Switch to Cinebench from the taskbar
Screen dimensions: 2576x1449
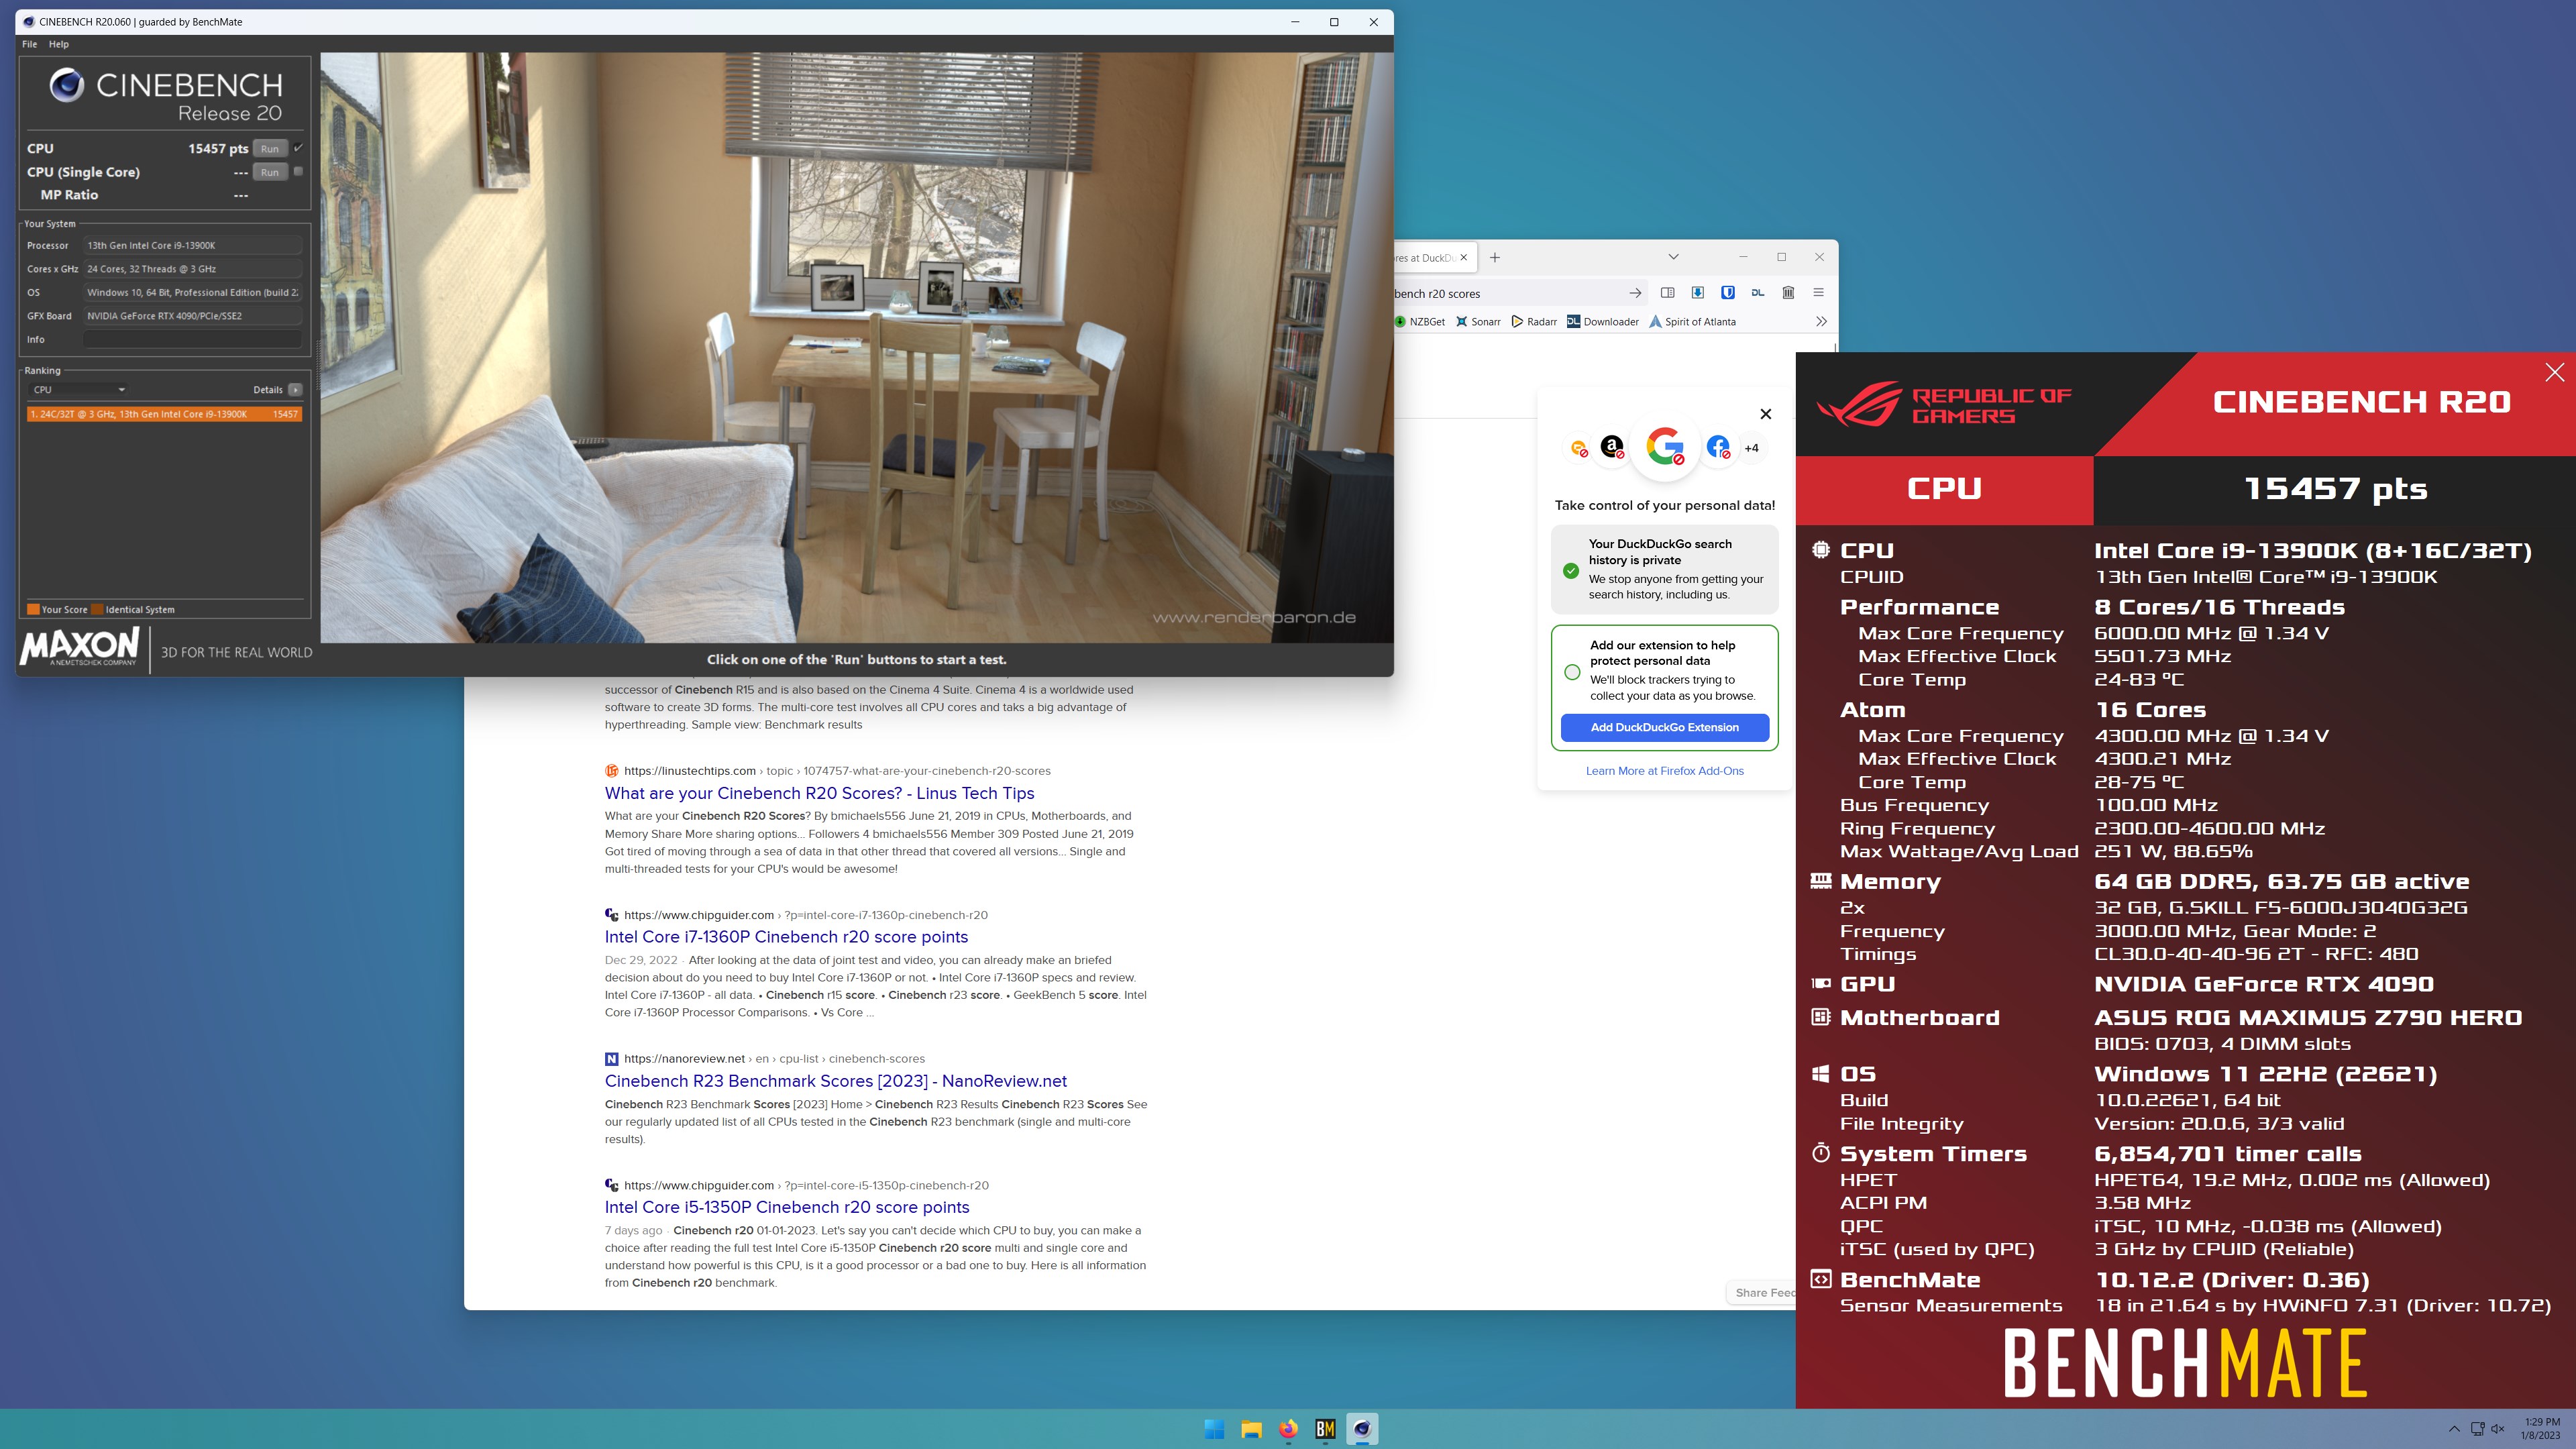pos(1362,1429)
